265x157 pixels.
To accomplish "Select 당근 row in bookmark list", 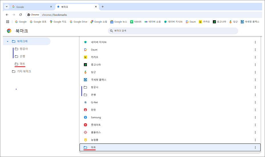I will coord(170,72).
